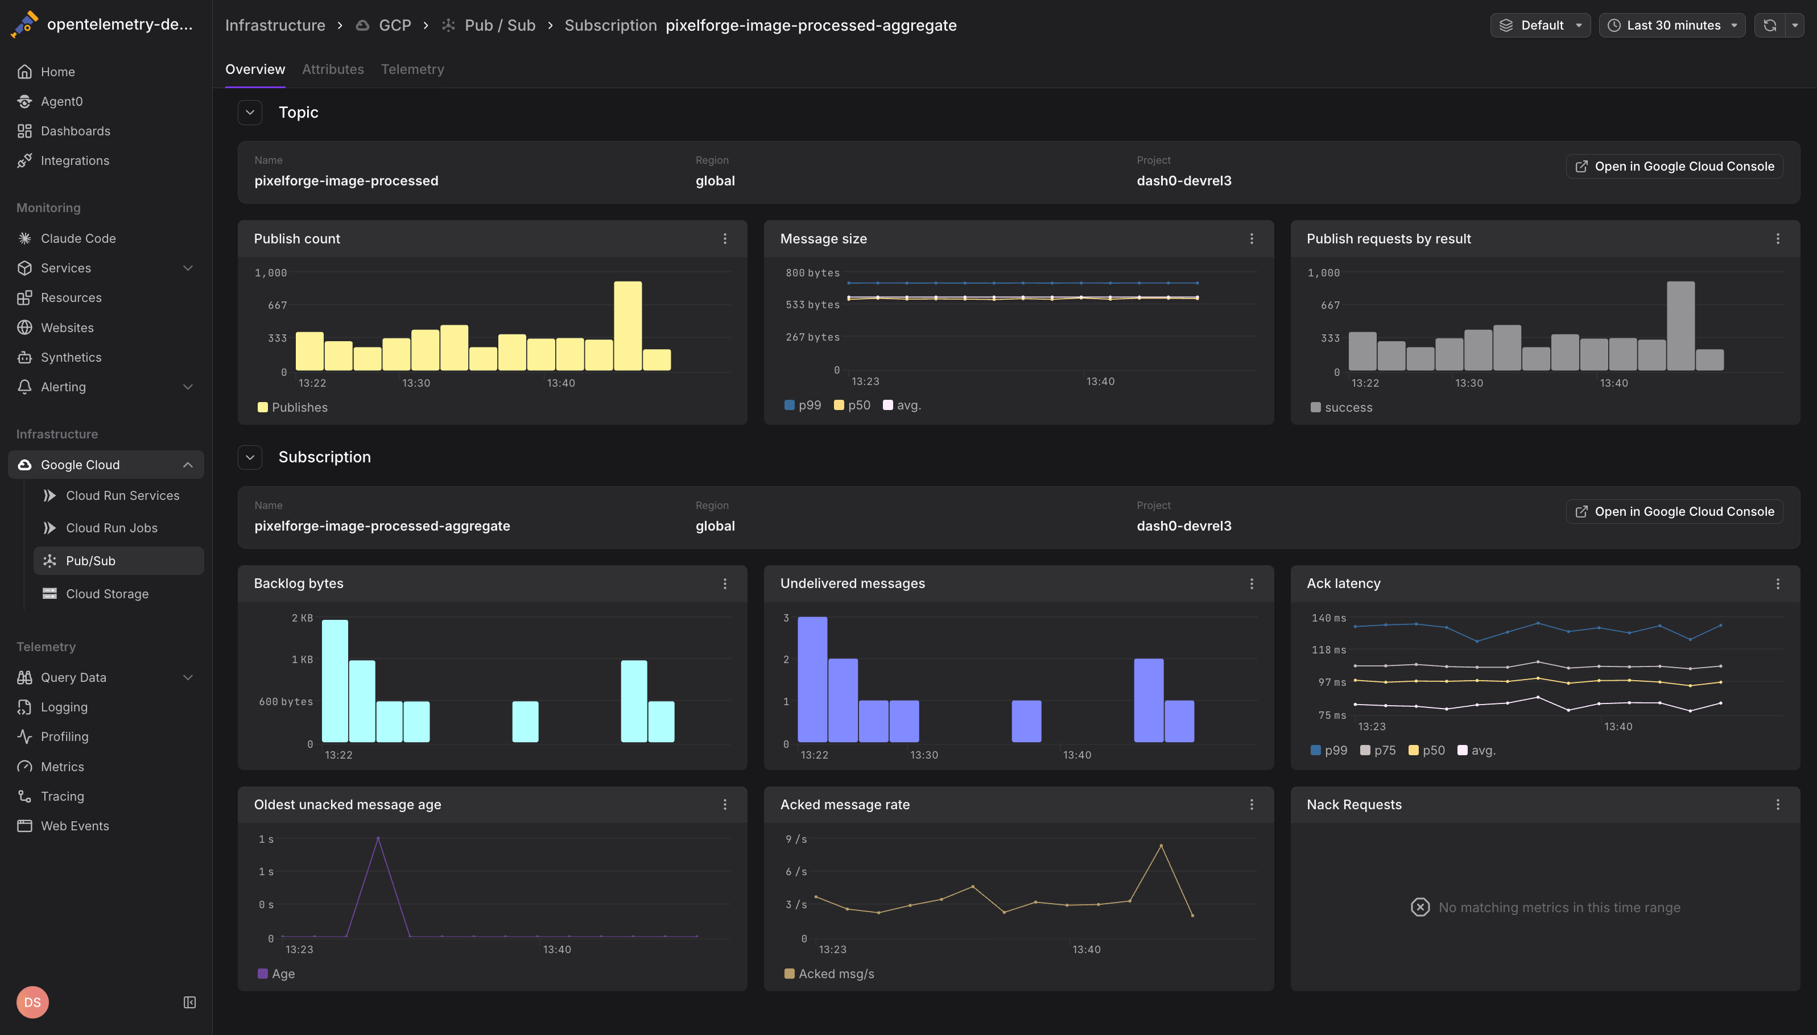
Task: Open the Profiling page
Action: [106, 737]
